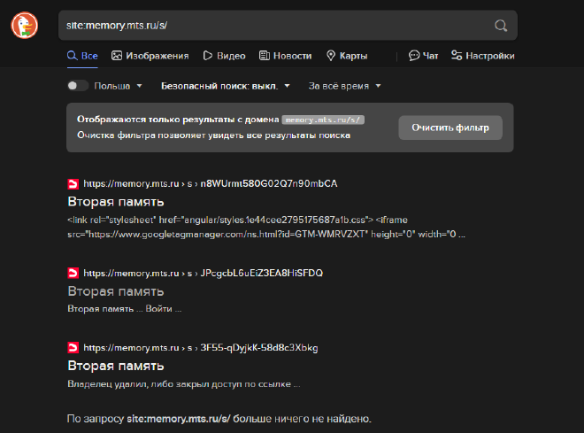The image size is (584, 433).
Task: Open the 3F55-qDyjkK-58d8c3Xbkg result URL
Action: pyautogui.click(x=200, y=348)
